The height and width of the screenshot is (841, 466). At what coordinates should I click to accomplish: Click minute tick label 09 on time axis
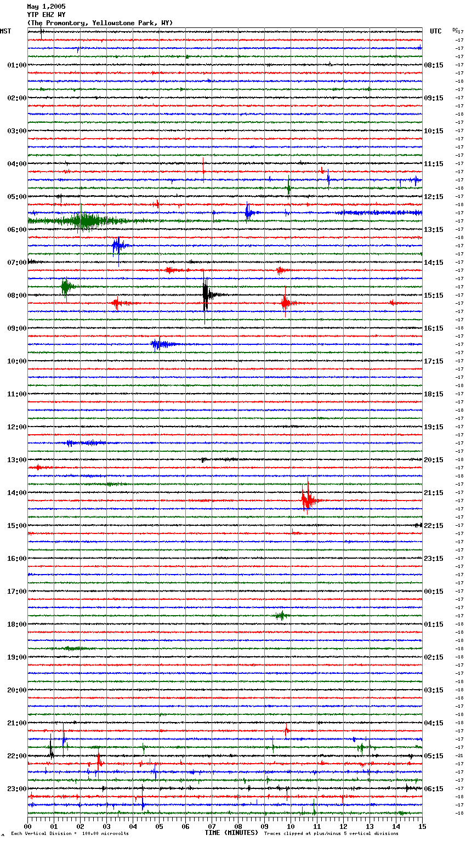coord(264,826)
